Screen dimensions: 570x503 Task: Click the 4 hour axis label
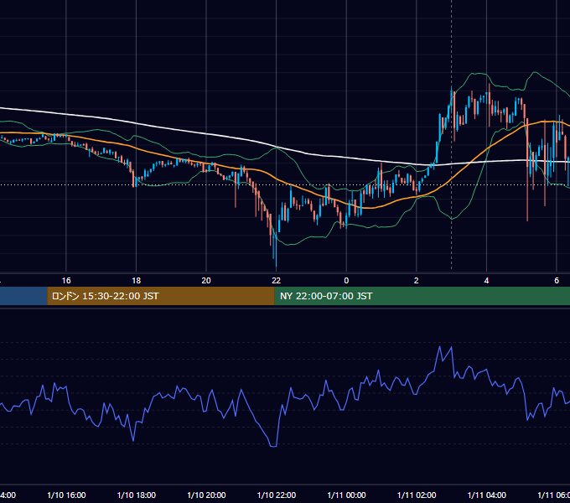point(486,280)
